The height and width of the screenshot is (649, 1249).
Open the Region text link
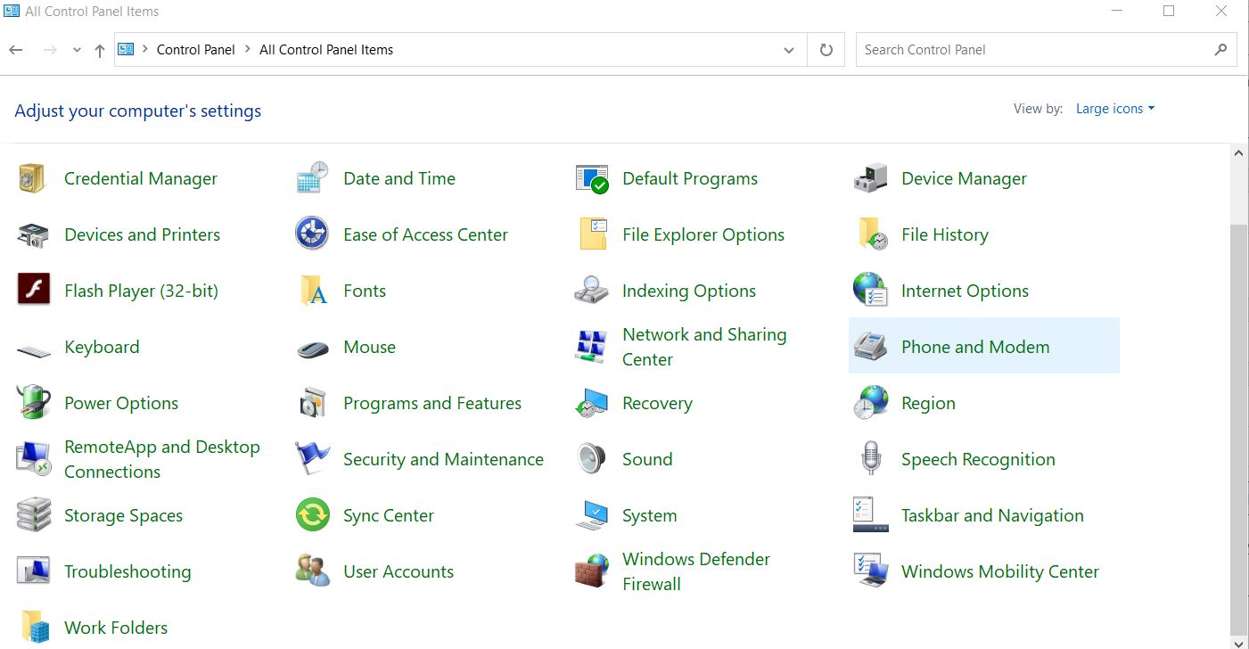pos(928,403)
